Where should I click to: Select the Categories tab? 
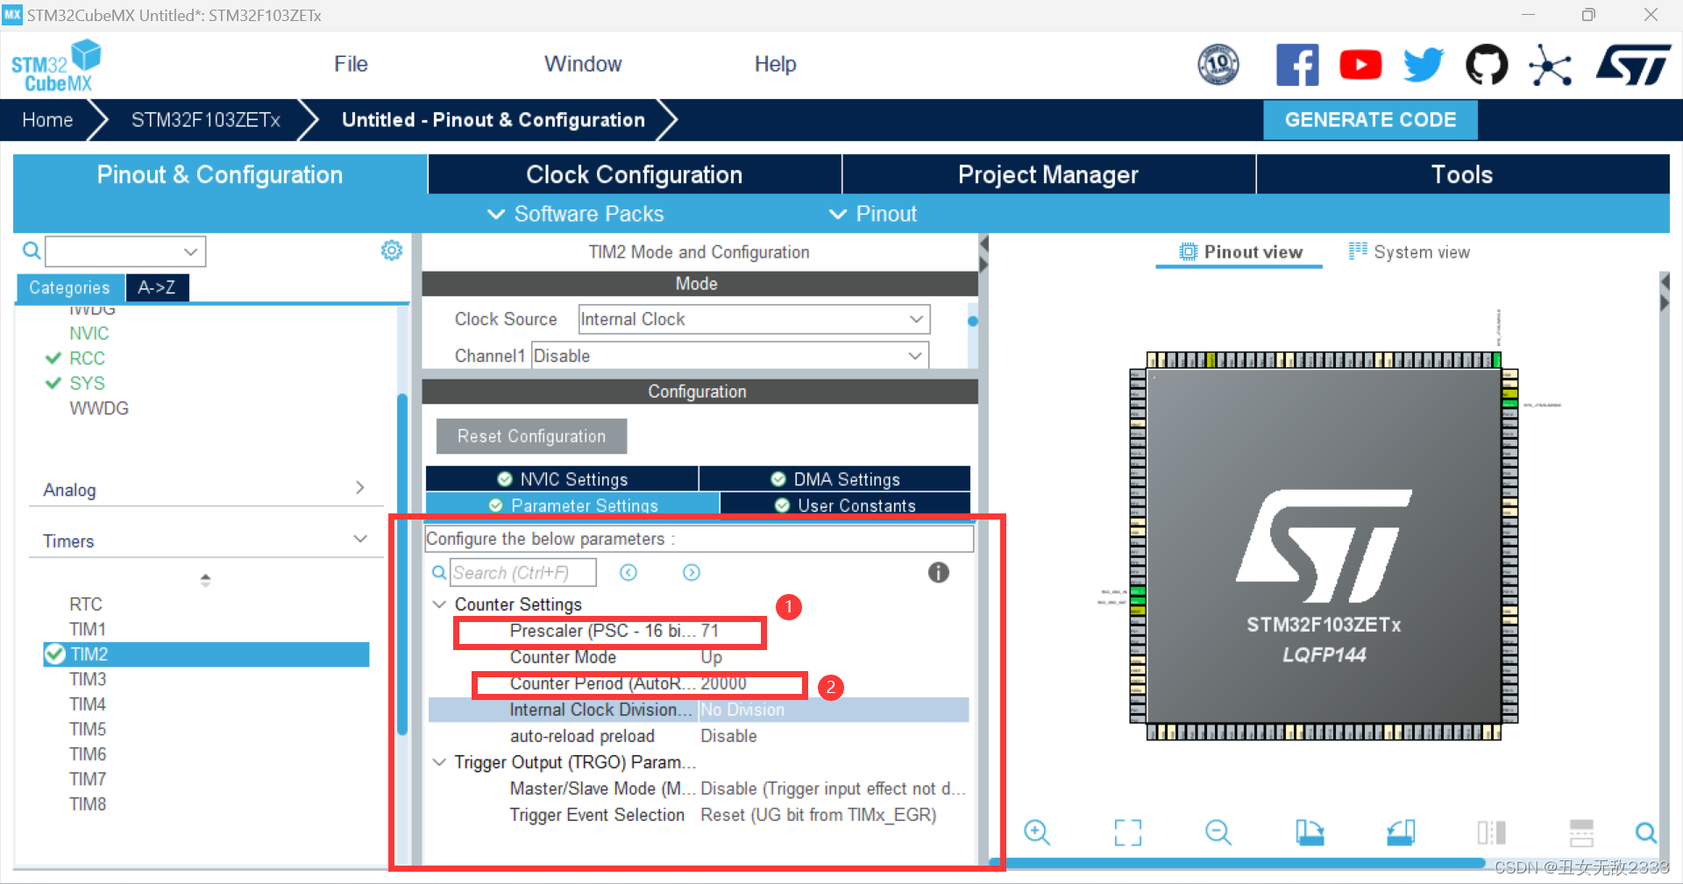point(69,287)
